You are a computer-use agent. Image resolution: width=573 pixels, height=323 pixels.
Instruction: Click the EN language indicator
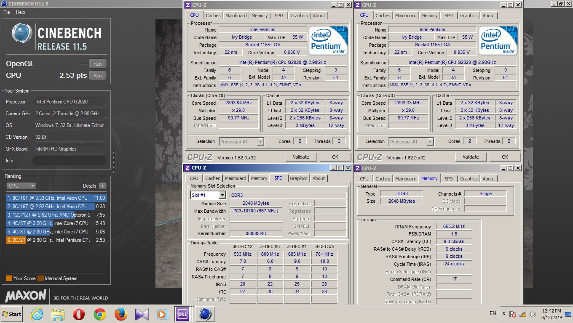point(493,313)
